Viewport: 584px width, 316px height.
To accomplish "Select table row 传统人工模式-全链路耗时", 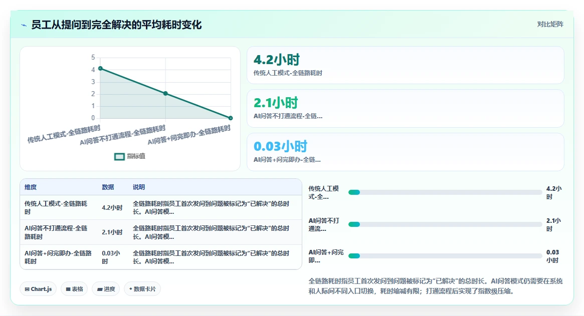I will click(x=161, y=208).
